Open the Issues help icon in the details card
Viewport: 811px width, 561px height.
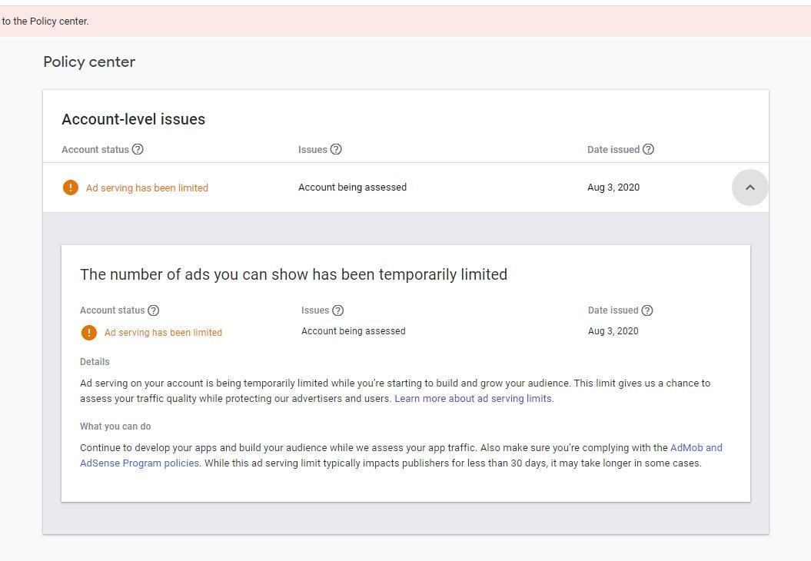point(338,310)
